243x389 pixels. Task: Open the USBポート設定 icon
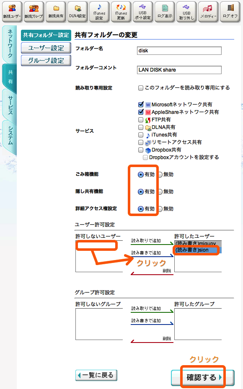coord(143,12)
